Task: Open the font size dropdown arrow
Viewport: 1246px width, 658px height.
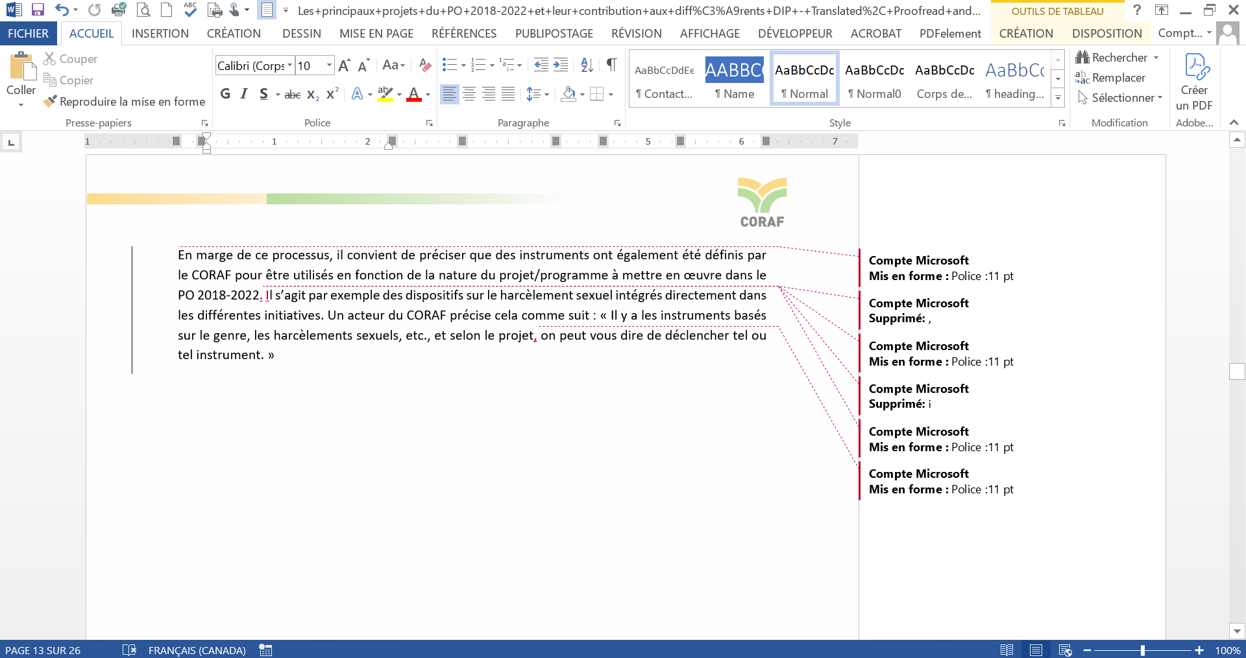Action: 329,65
